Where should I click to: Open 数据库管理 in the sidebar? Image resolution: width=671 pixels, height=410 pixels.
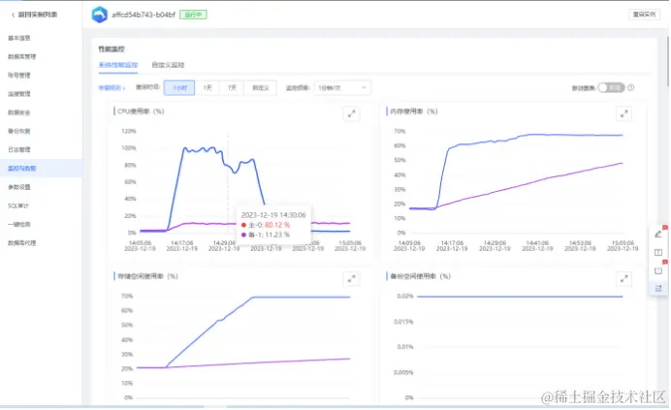(x=22, y=56)
